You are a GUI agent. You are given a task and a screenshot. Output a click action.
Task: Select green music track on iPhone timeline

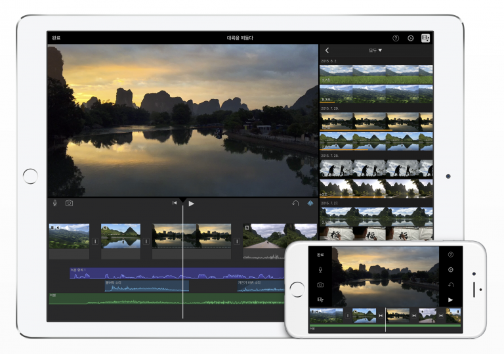click(385, 326)
